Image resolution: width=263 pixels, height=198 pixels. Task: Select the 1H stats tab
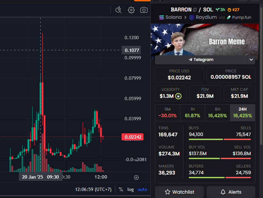(x=192, y=113)
